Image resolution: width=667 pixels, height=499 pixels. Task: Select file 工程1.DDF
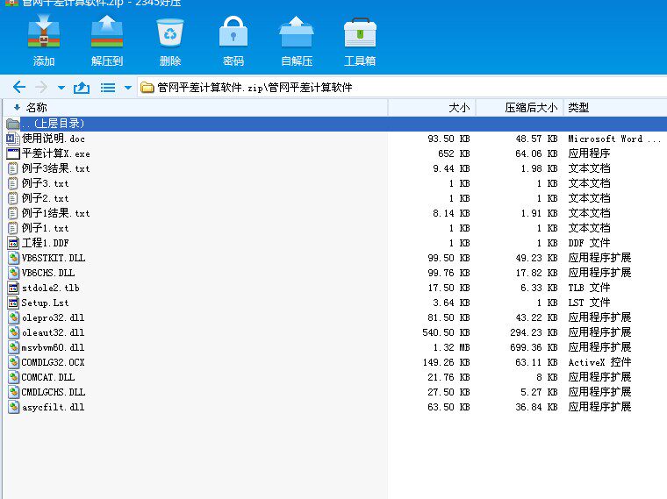[45, 243]
